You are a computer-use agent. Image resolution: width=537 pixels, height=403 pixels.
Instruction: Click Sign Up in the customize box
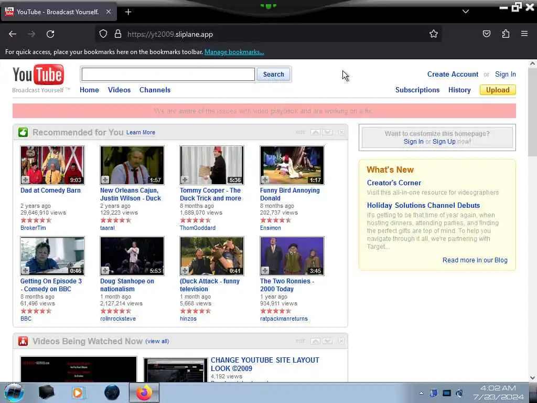tap(444, 142)
